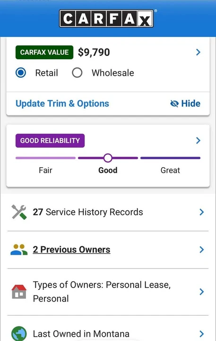Click the wrench service history icon

(19, 212)
